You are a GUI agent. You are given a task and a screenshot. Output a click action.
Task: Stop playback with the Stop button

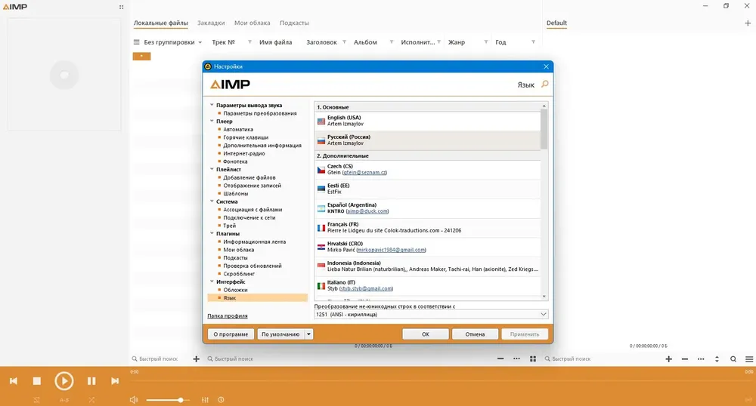point(36,381)
